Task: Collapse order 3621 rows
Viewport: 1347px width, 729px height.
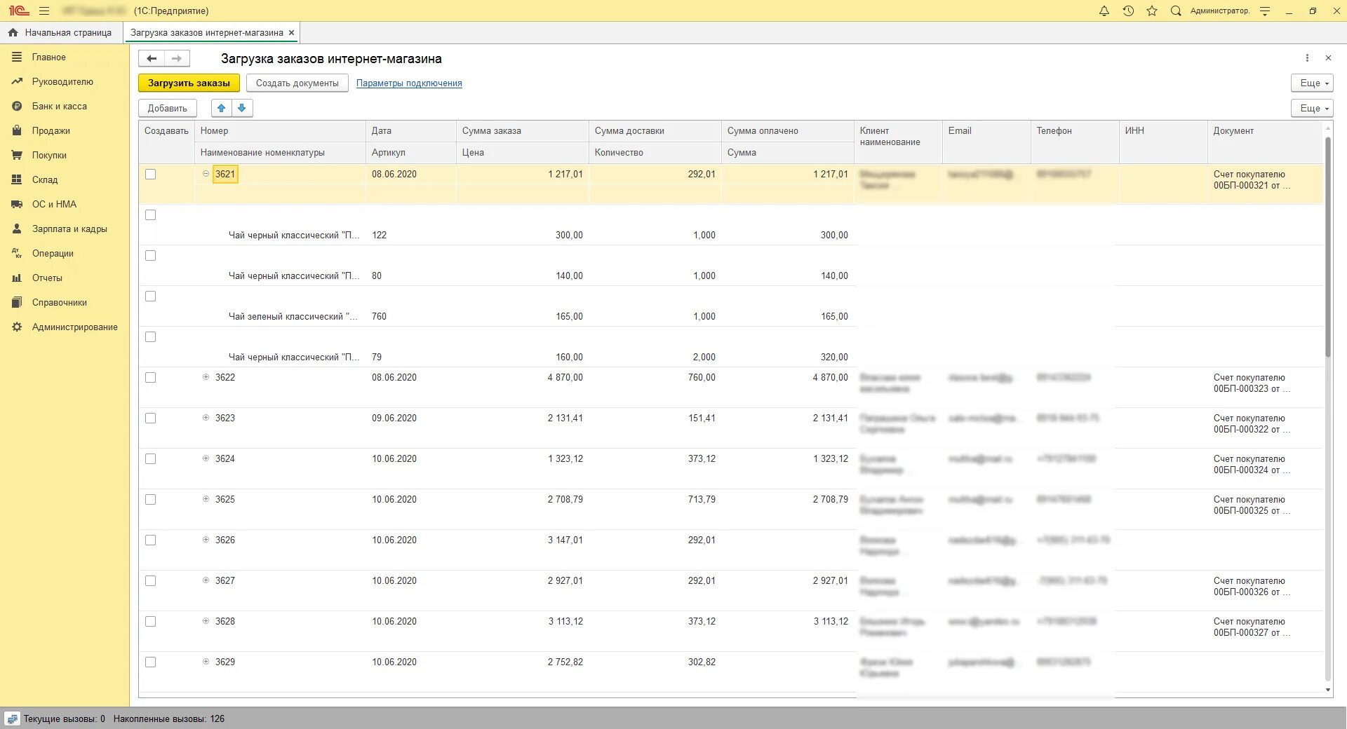Action: click(206, 174)
